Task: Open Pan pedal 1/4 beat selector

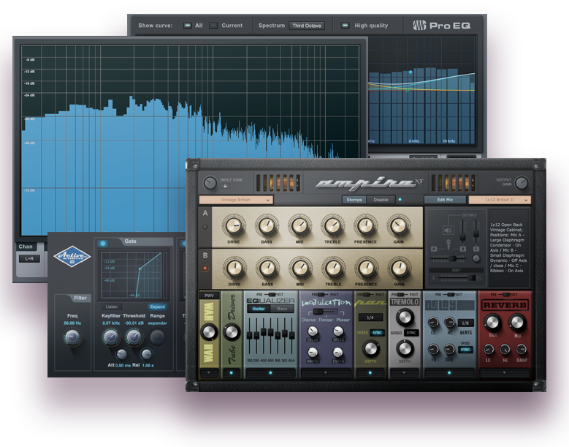Action: 370,318
